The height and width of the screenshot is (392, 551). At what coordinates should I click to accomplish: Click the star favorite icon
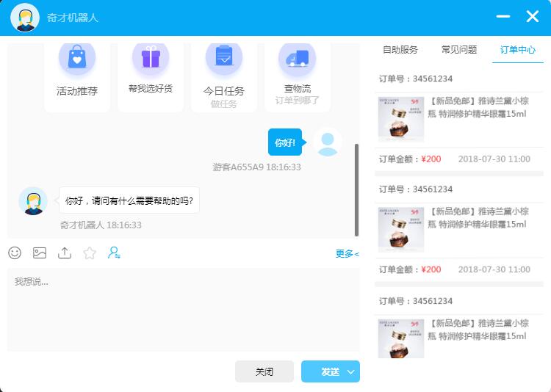tap(90, 253)
